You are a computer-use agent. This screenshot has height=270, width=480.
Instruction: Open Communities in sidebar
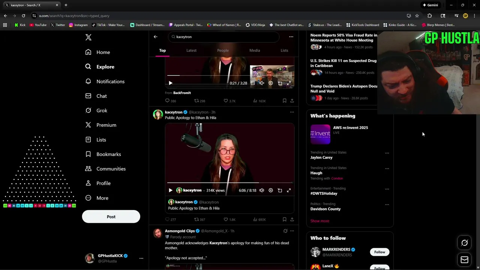105,169
